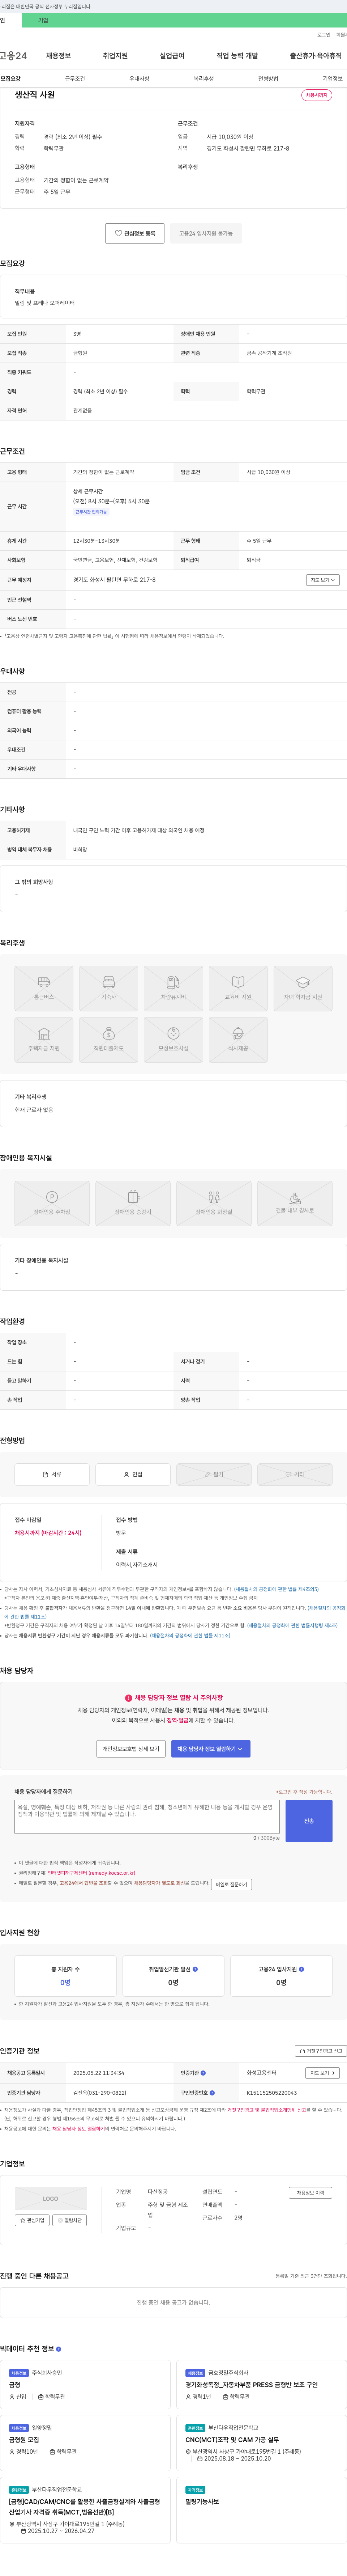Image resolution: width=347 pixels, height=2576 pixels.
Task: Switch to the 근무조건 section tab
Action: pos(75,78)
